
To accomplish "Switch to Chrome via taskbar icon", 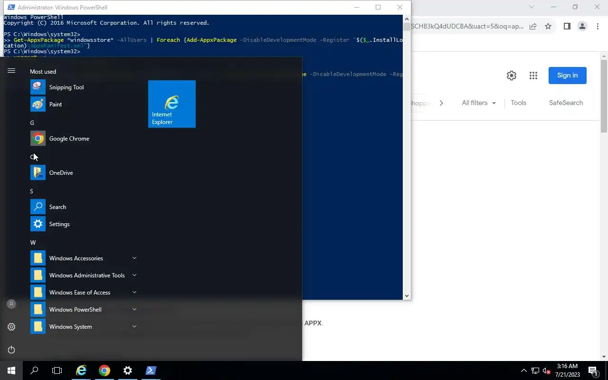I will [104, 370].
